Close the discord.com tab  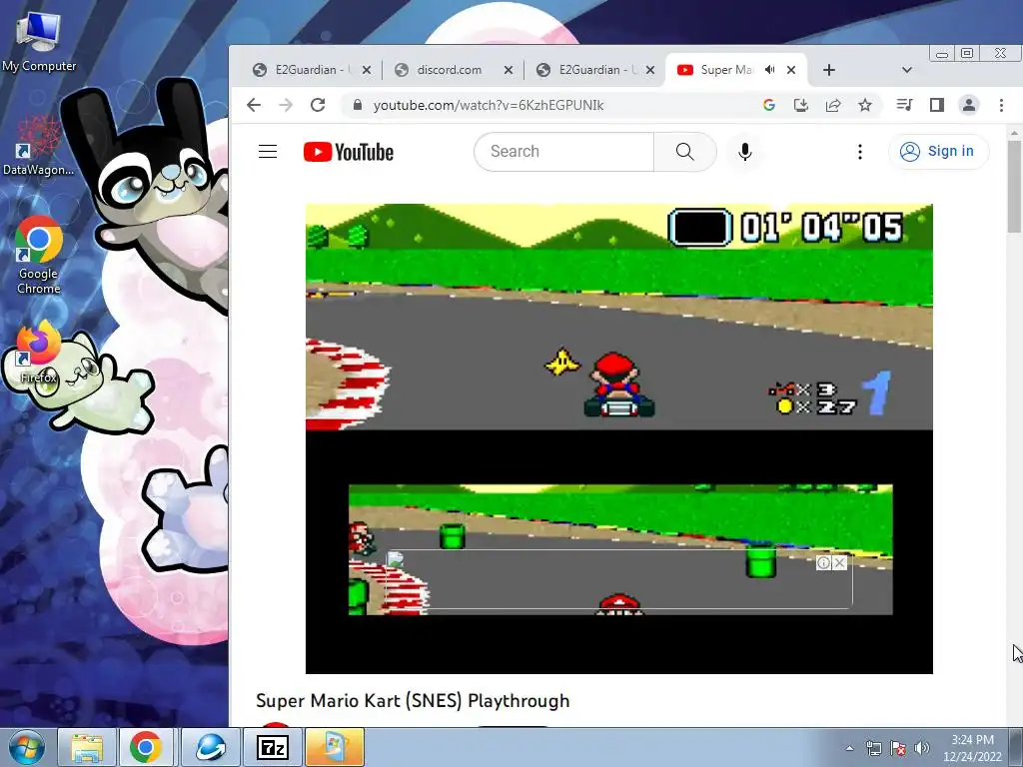pos(509,70)
